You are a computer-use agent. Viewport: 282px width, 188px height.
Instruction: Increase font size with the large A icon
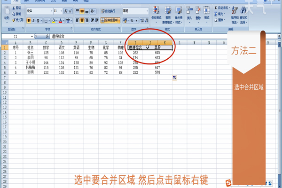pos(66,11)
